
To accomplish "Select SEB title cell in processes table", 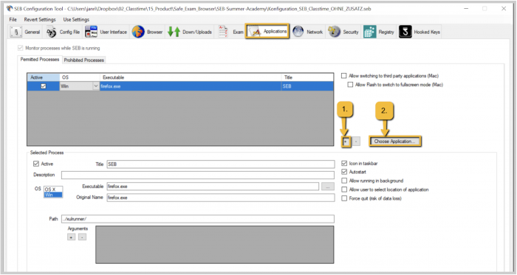I will pyautogui.click(x=307, y=86).
